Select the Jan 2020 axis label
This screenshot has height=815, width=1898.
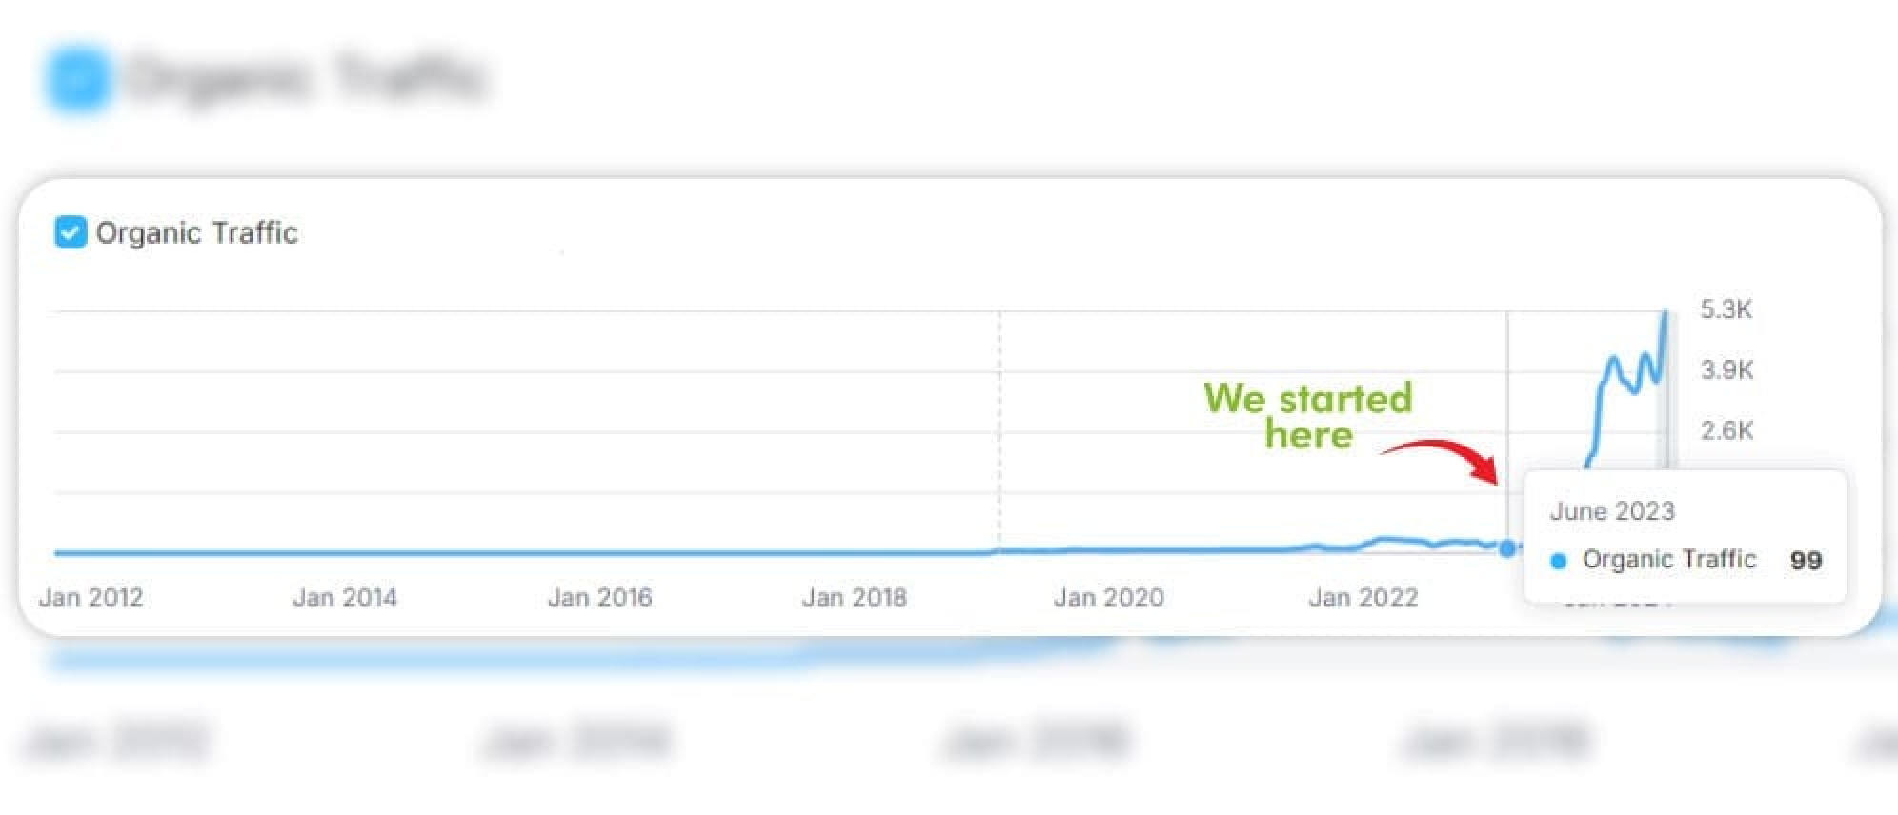click(x=1109, y=598)
